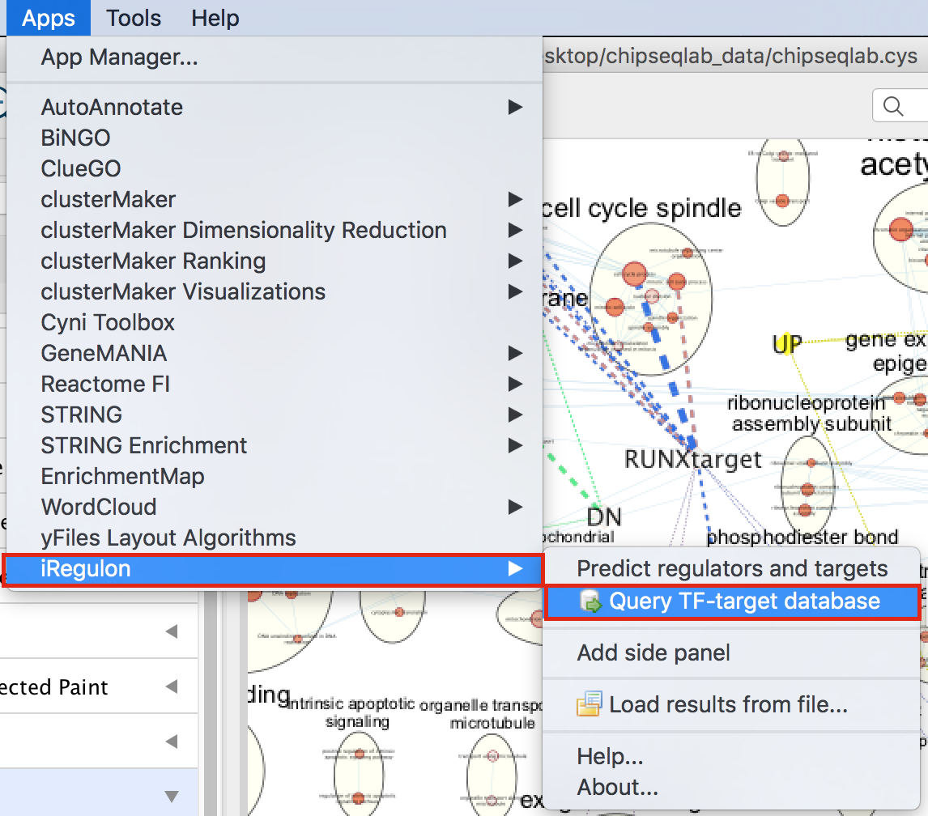This screenshot has height=816, width=928.
Task: Open EnrichmentMap app entry
Action: click(122, 476)
